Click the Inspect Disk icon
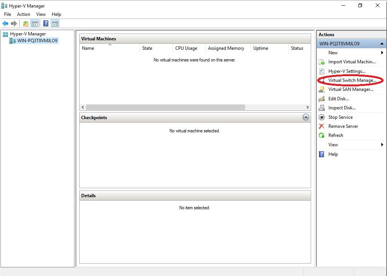Image resolution: width=387 pixels, height=276 pixels. [322, 108]
